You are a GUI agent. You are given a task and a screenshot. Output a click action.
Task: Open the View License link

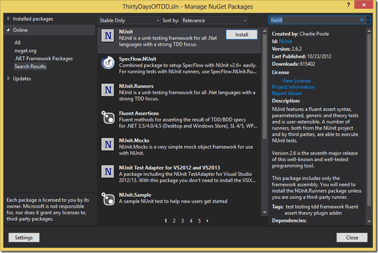click(296, 80)
